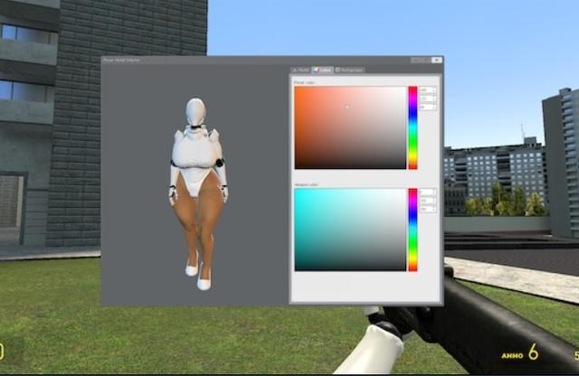The width and height of the screenshot is (579, 376).
Task: Close the Player Model Selector window
Action: coord(437,60)
